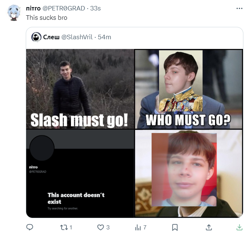Open the @SlashVril handle in quoted tweet

point(77,37)
